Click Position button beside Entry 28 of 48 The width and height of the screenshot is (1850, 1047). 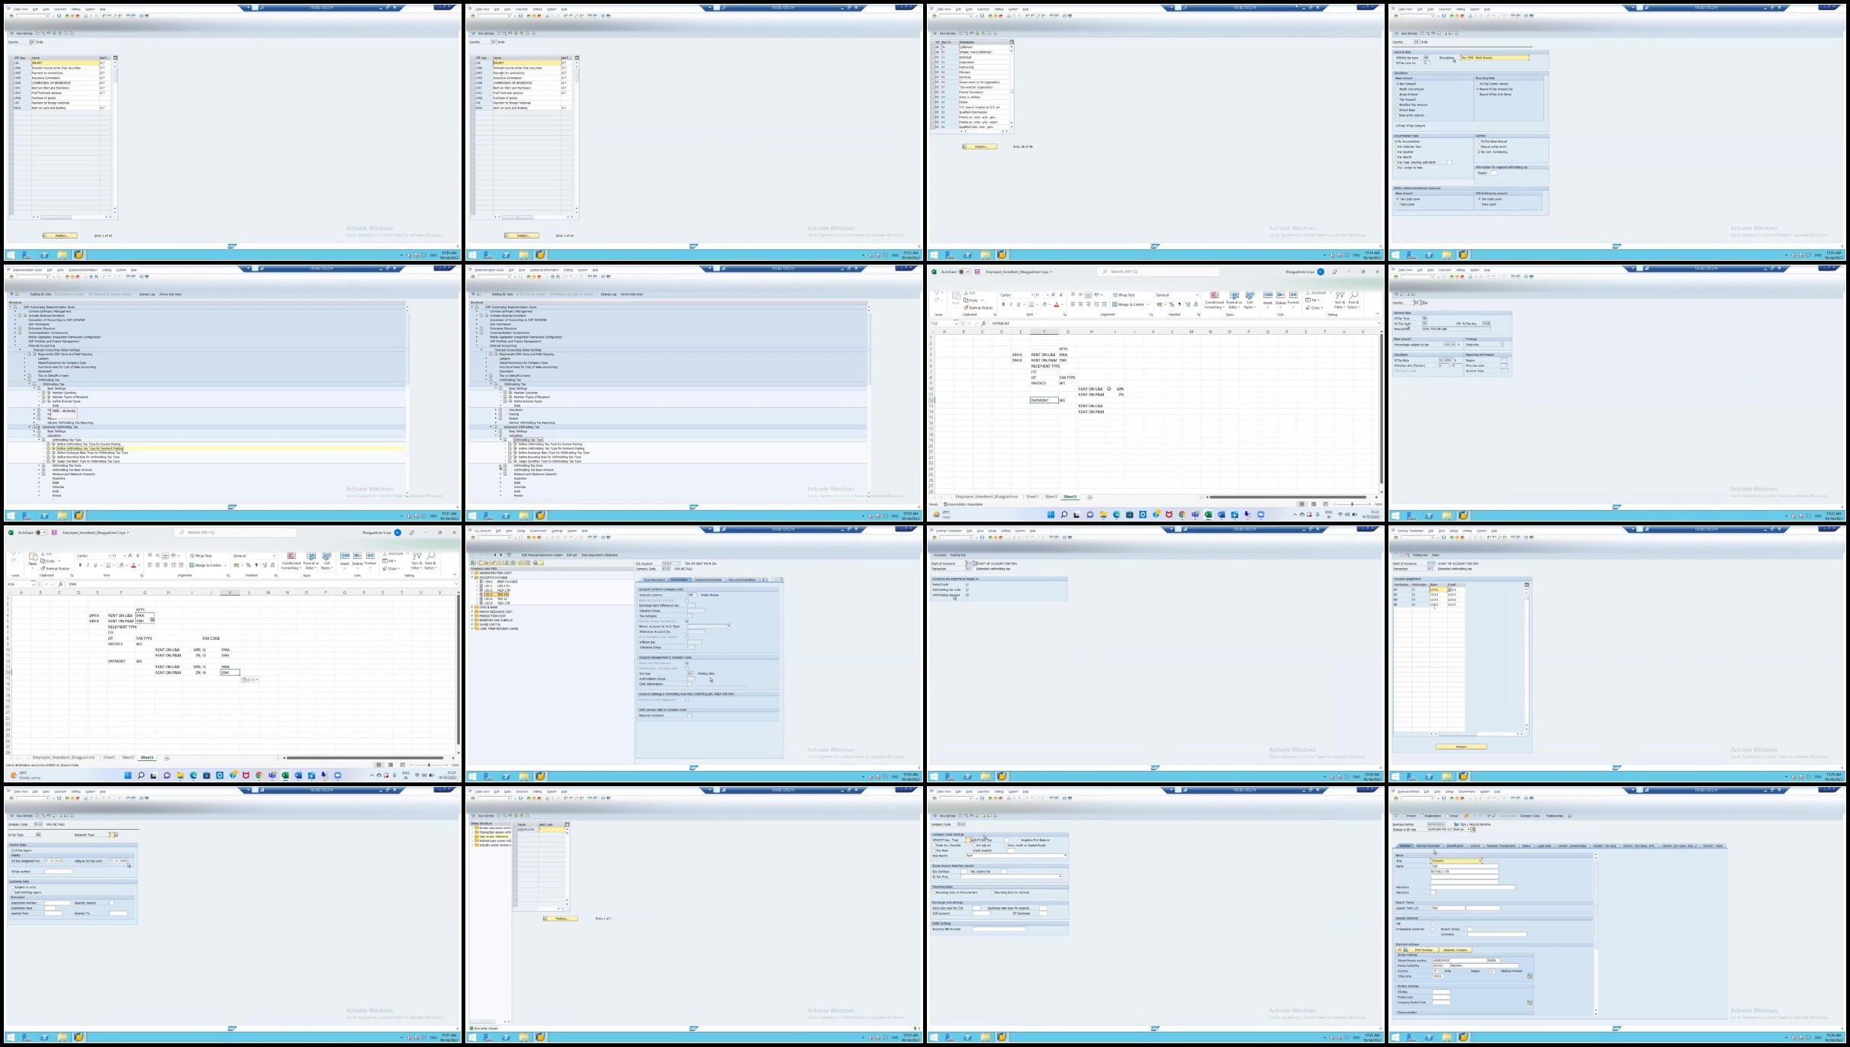[x=980, y=146]
